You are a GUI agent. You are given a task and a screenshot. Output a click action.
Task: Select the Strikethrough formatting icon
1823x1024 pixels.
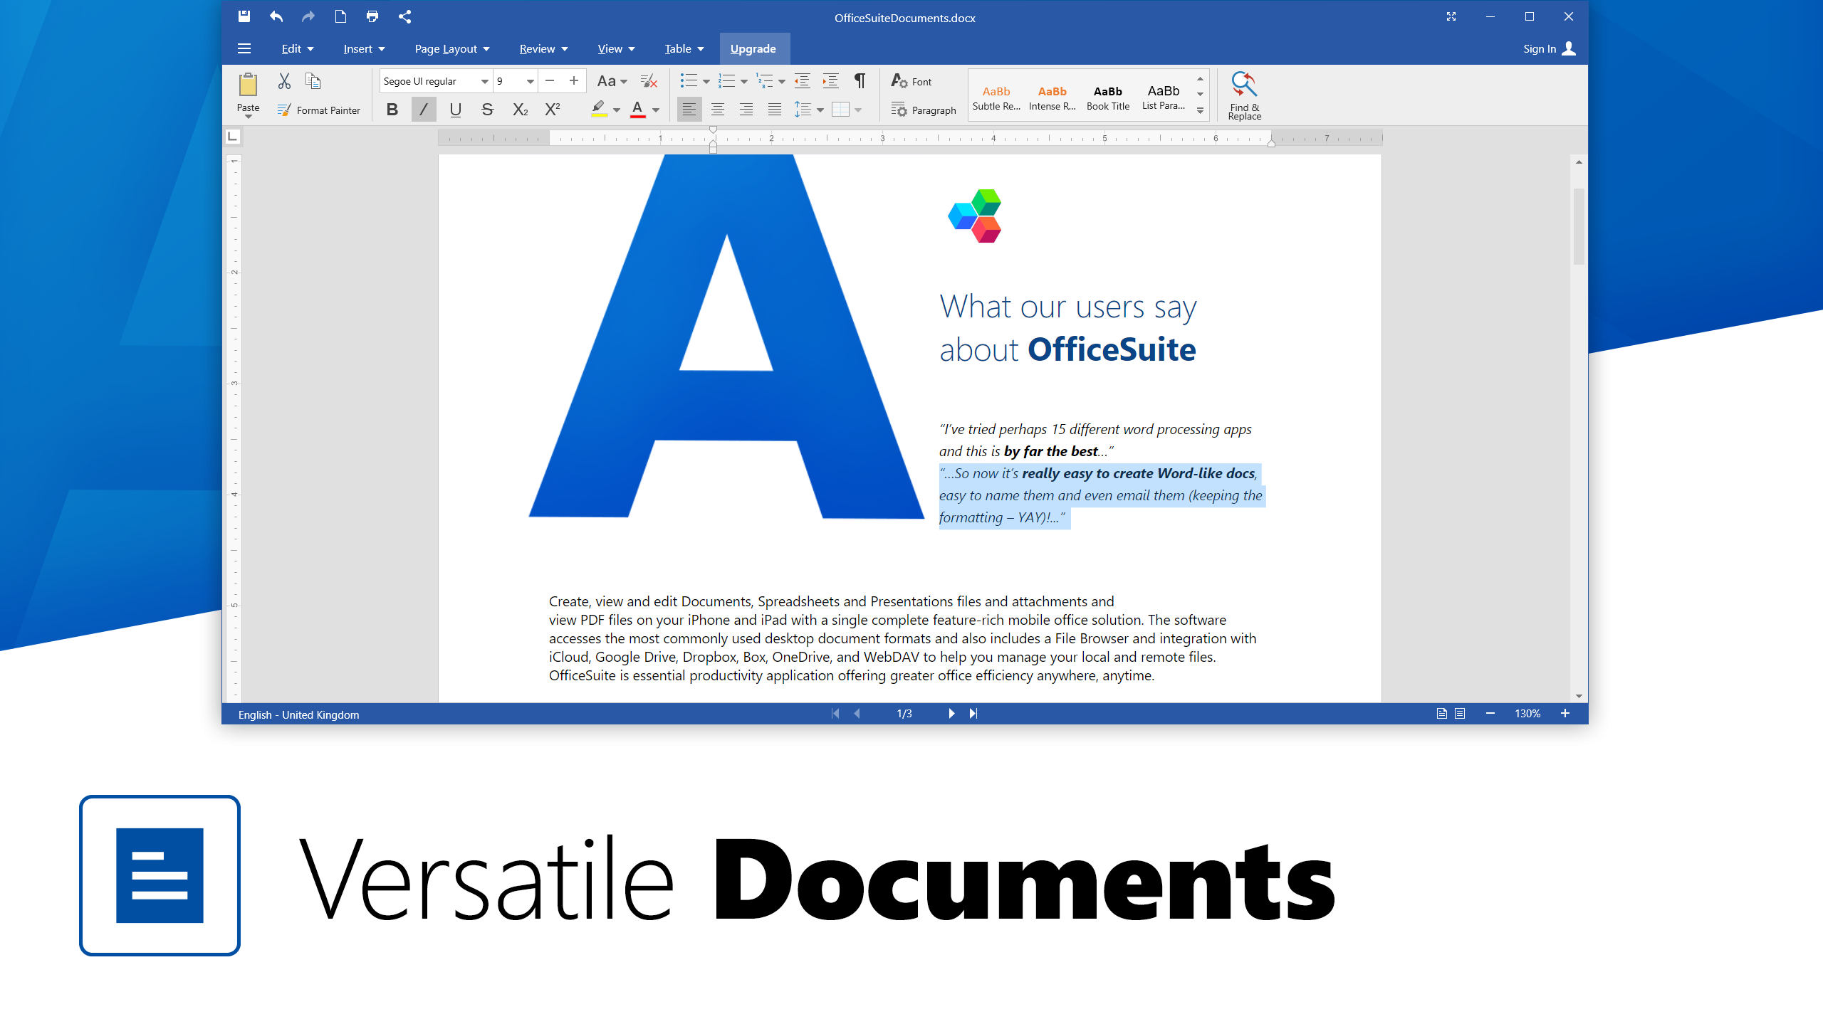[487, 110]
